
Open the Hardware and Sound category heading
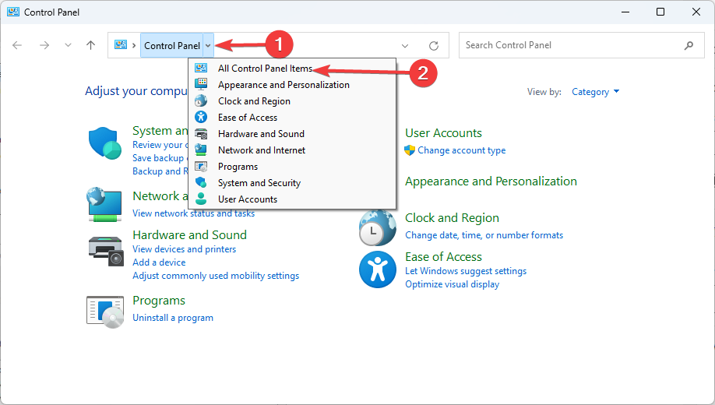point(190,235)
